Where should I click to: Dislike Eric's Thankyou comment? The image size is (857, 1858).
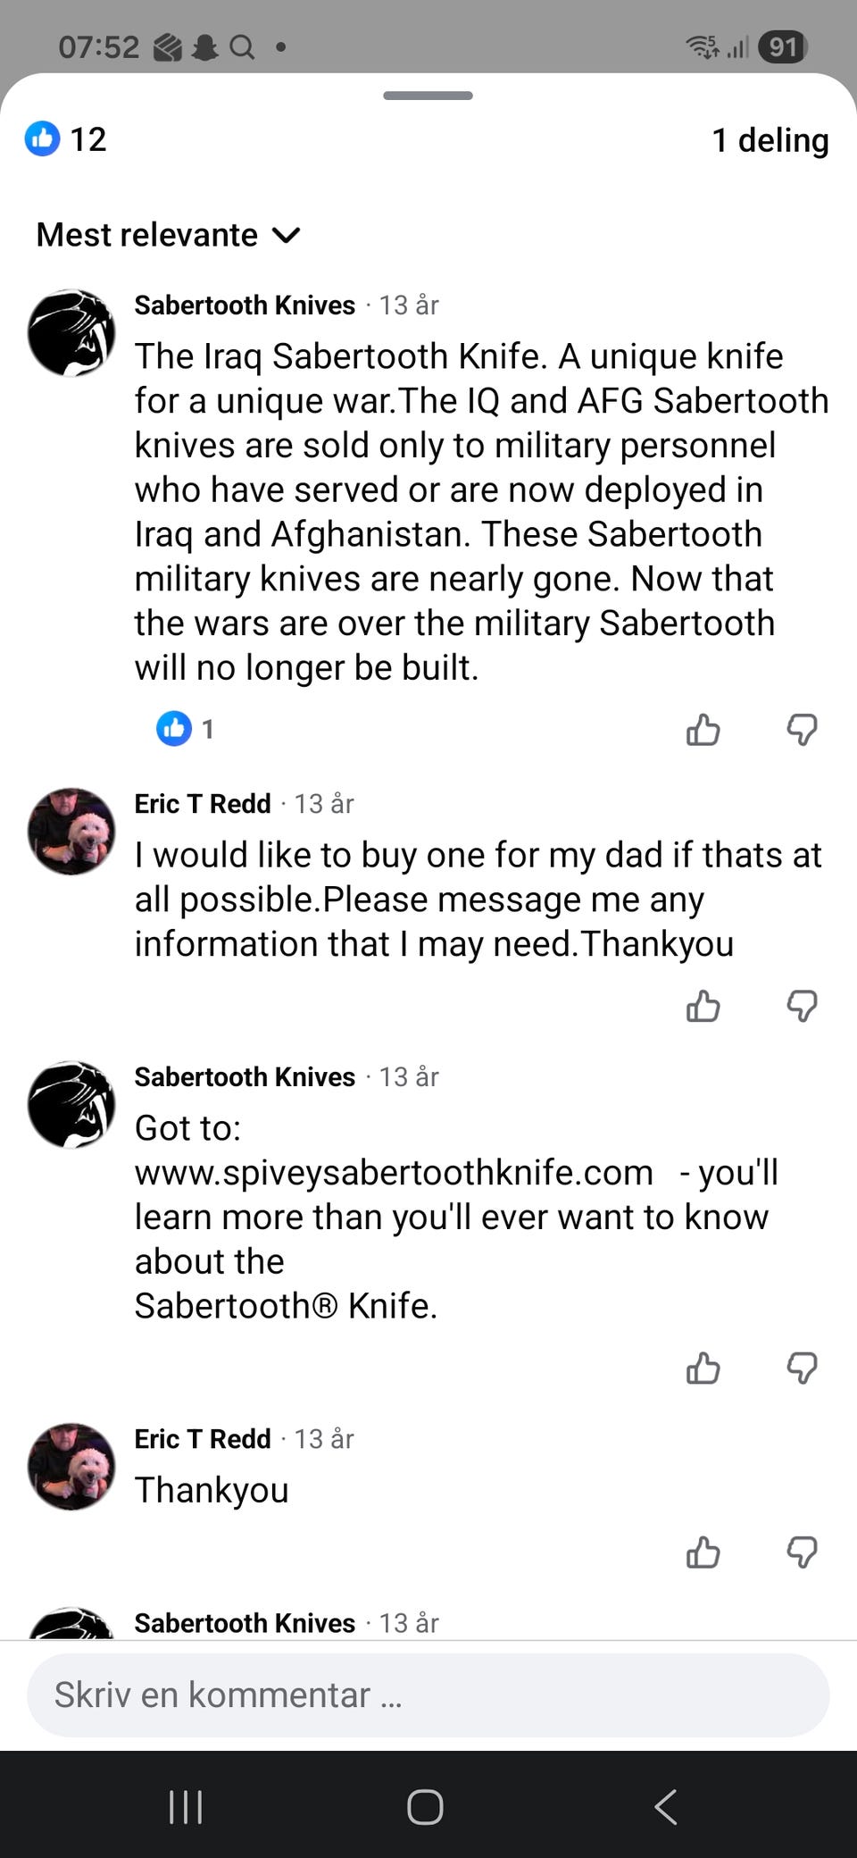coord(802,1553)
